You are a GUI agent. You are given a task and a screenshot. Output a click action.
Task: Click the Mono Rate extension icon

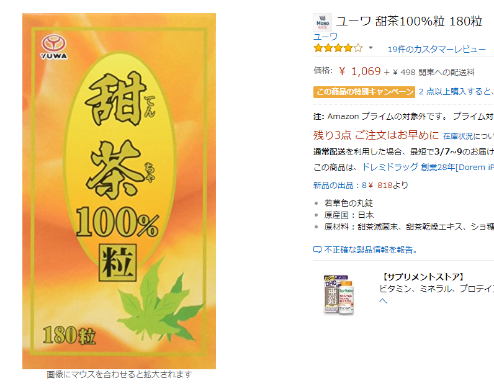[323, 22]
